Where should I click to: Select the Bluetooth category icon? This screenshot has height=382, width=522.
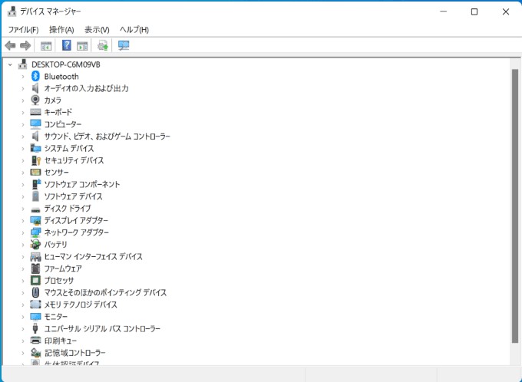(x=36, y=77)
